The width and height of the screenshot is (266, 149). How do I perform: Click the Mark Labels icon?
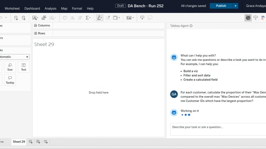click(108, 18)
